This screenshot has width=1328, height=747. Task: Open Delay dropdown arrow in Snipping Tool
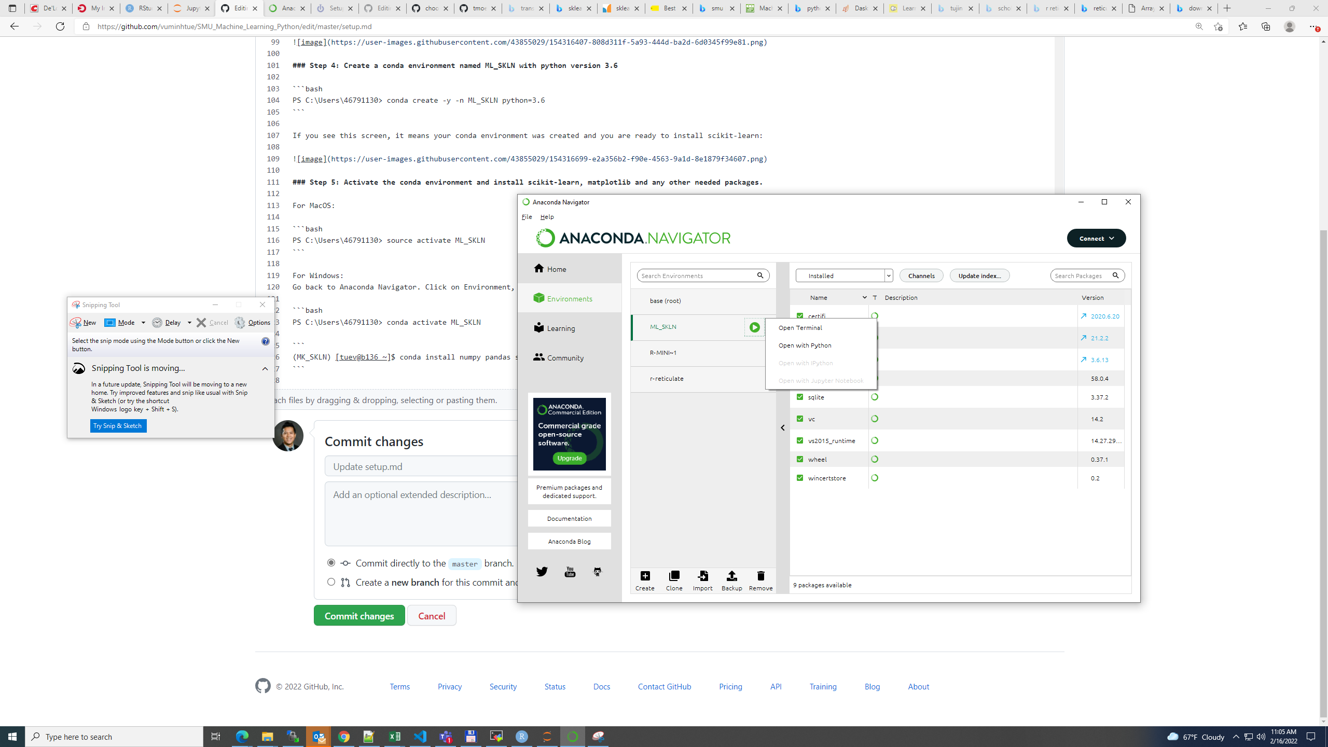click(x=189, y=323)
